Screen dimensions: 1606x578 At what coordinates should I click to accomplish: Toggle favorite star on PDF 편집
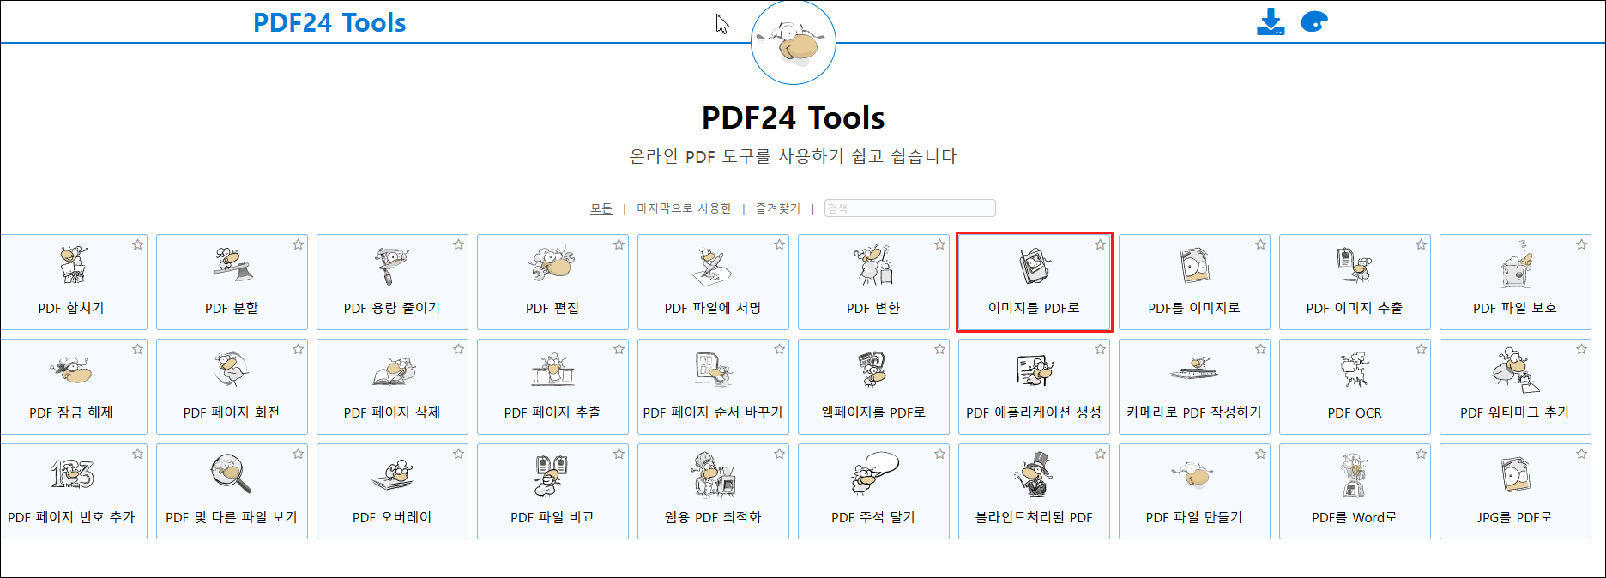coord(619,244)
